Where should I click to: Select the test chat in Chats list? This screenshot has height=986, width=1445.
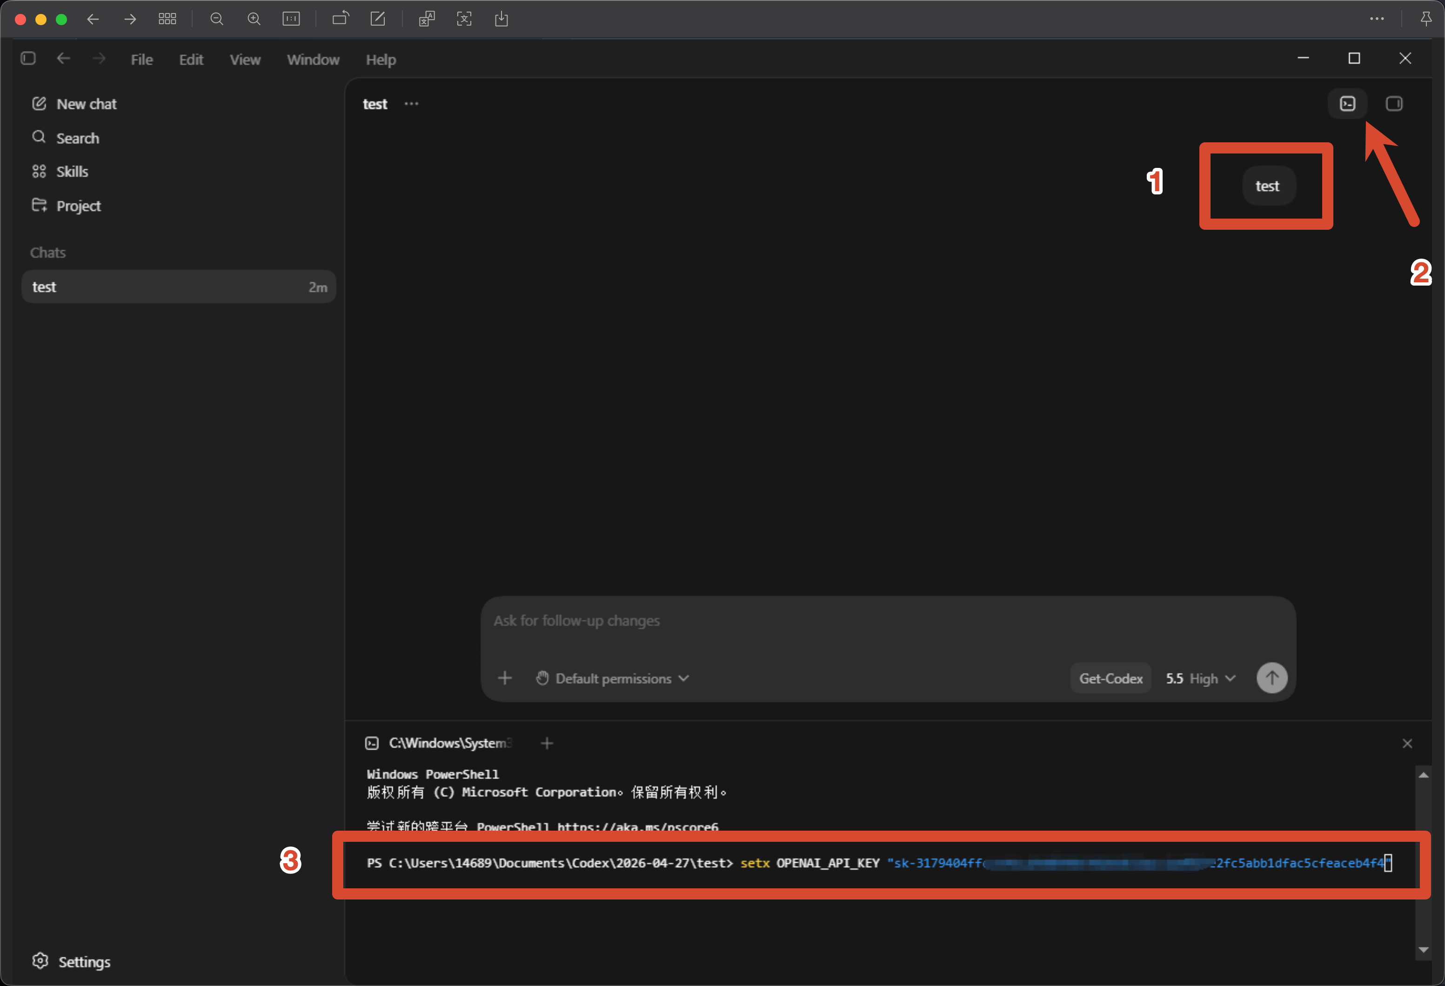pos(179,286)
